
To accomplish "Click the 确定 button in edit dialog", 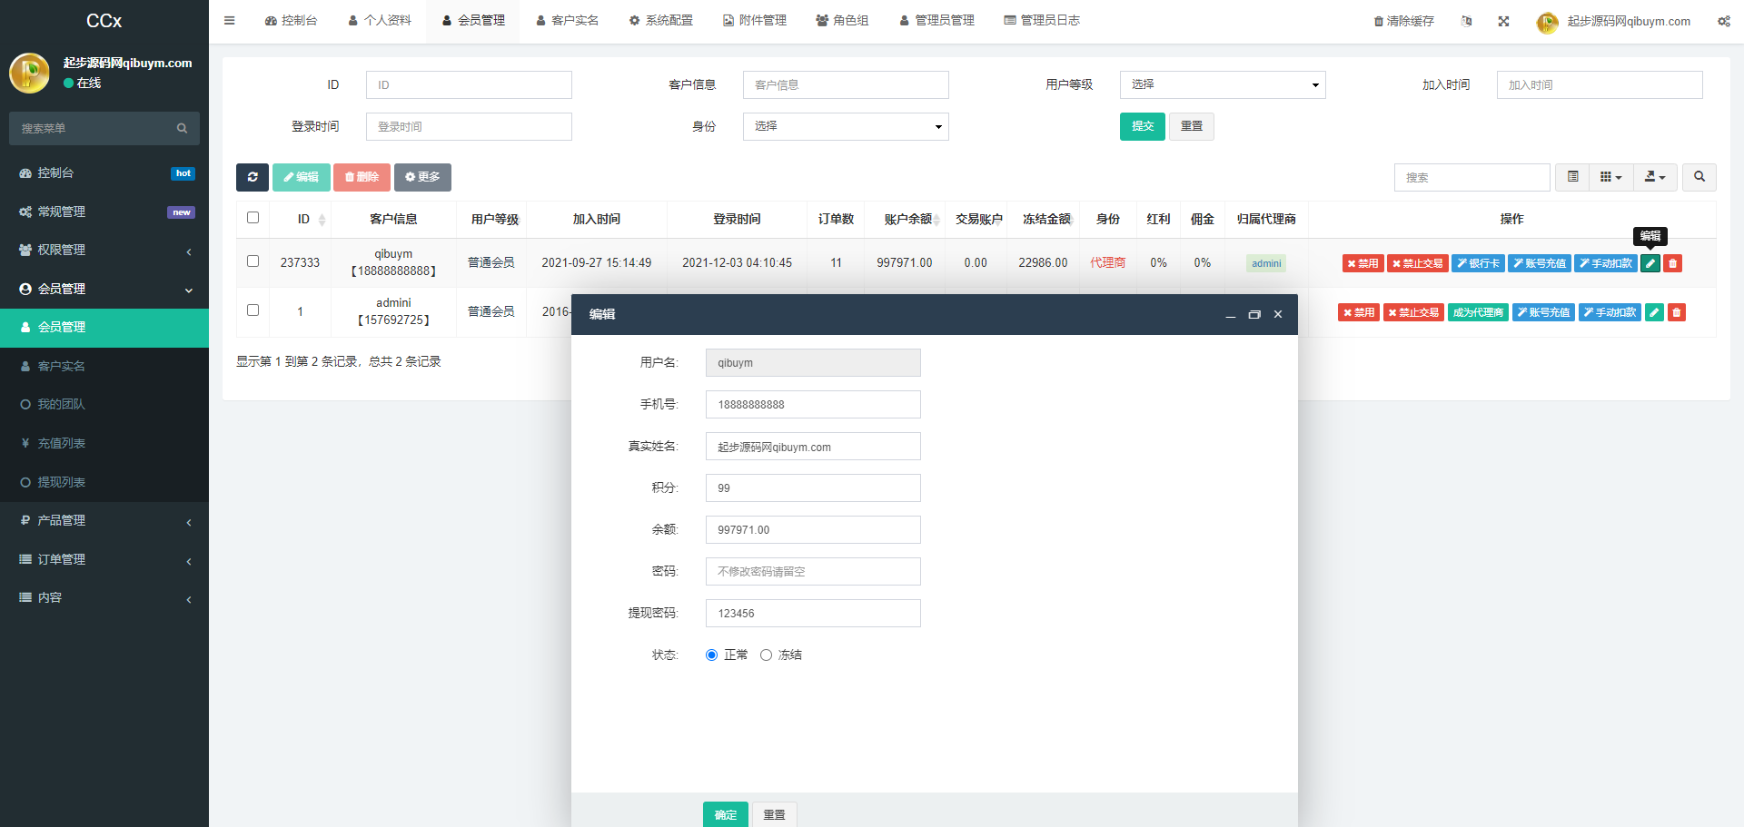I will [x=725, y=814].
